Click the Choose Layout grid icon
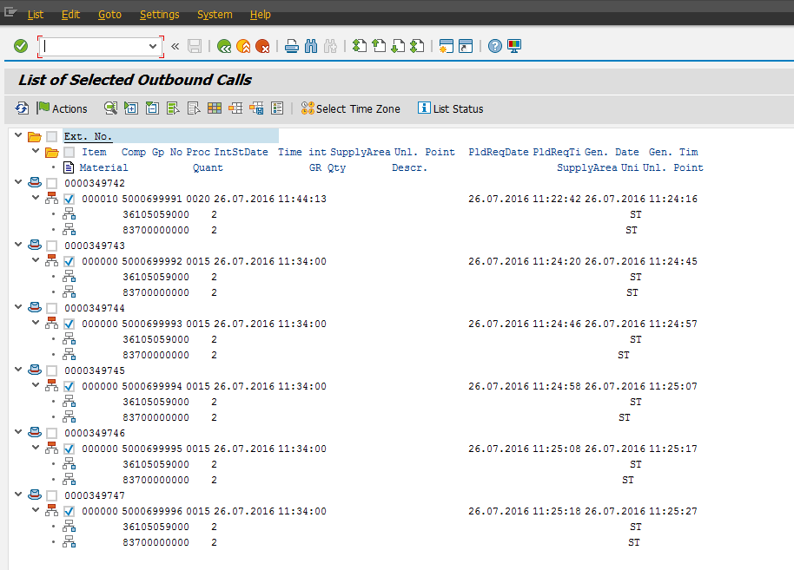 [x=235, y=108]
